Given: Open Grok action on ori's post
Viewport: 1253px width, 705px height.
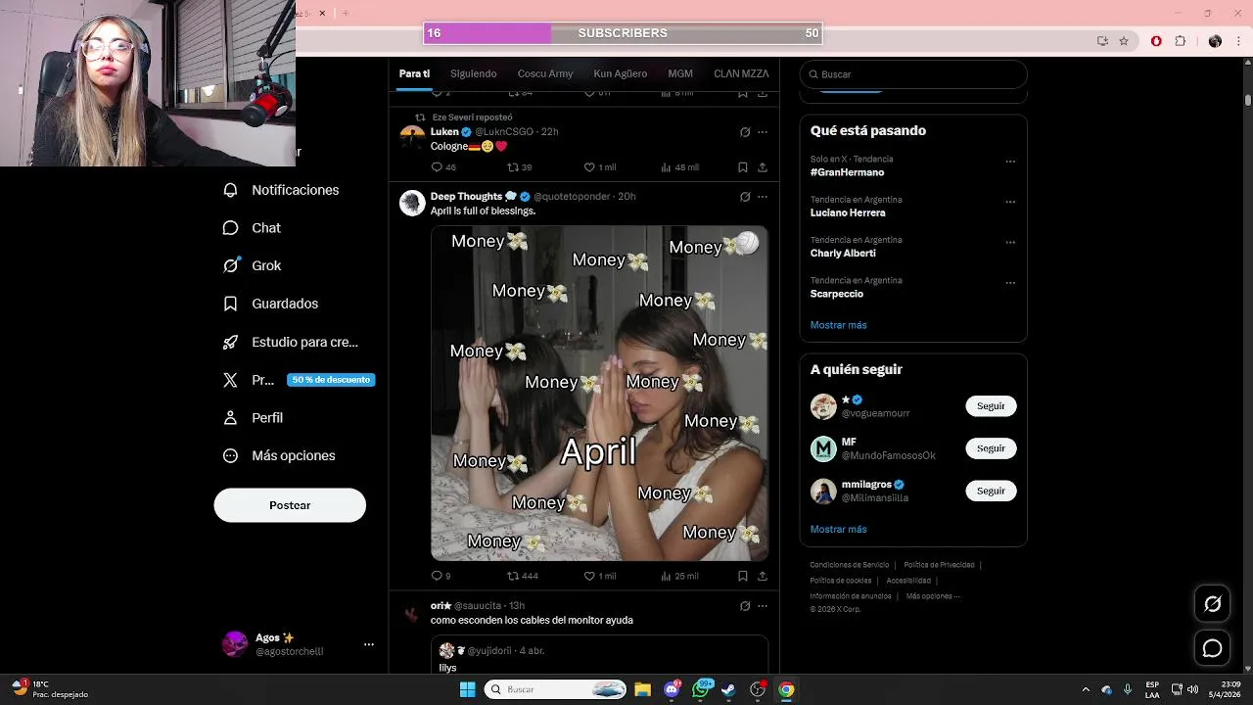Looking at the screenshot, I should click(745, 606).
